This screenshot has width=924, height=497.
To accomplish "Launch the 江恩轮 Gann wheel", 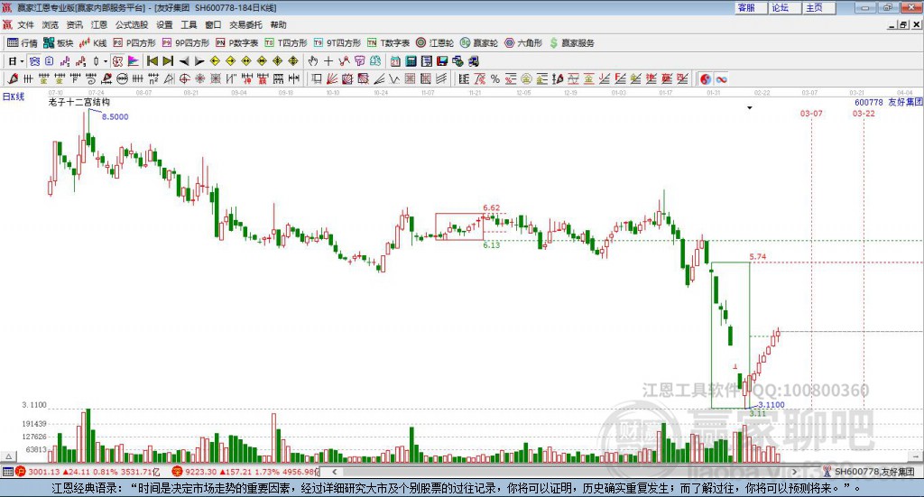I will click(x=435, y=43).
